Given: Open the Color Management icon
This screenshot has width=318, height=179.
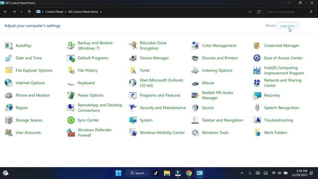Looking at the screenshot, I should (x=195, y=46).
